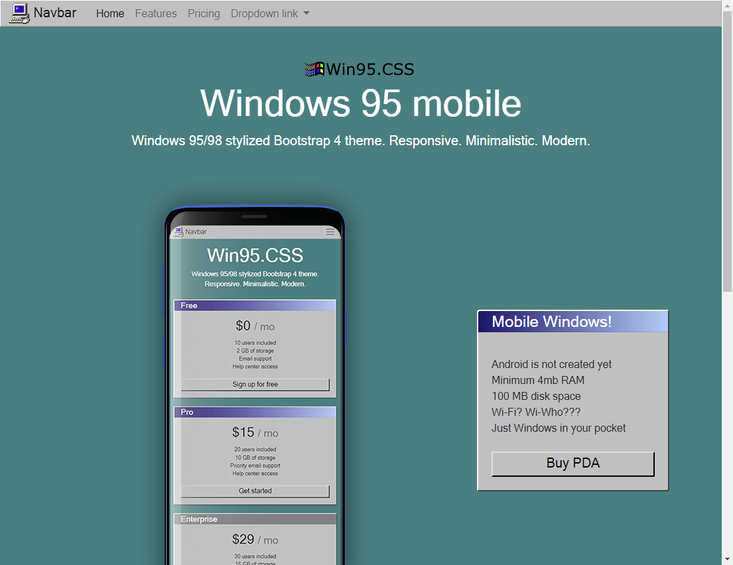Click Get started in phone mockup
733x565 pixels.
point(255,491)
